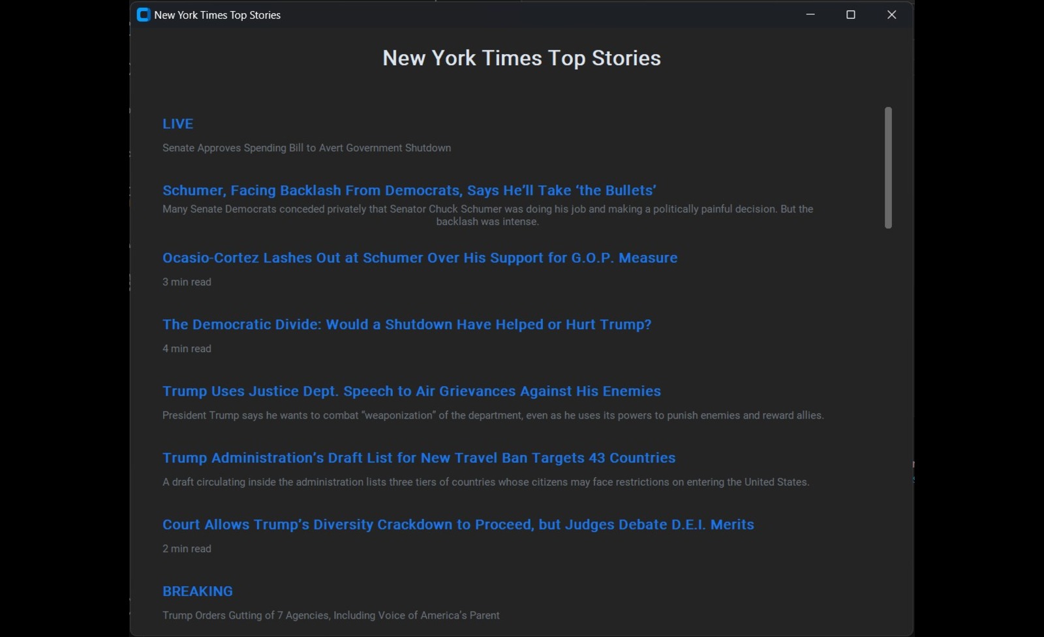Open the LIVE story link
The width and height of the screenshot is (1044, 637).
177,124
